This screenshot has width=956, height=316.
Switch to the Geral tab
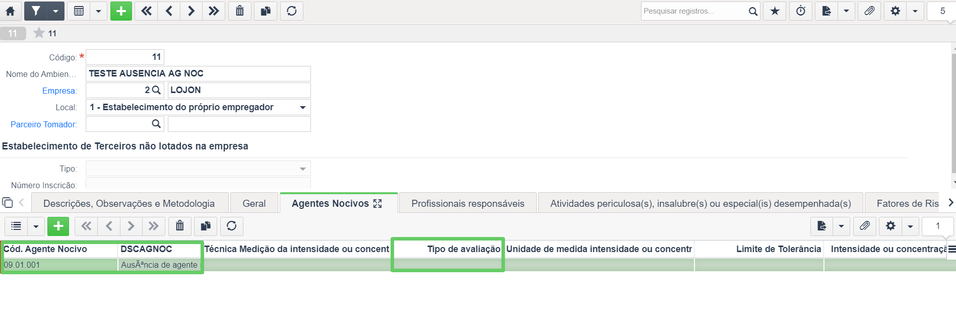point(254,203)
